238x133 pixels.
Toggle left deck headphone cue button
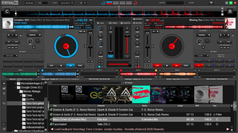click(x=111, y=56)
